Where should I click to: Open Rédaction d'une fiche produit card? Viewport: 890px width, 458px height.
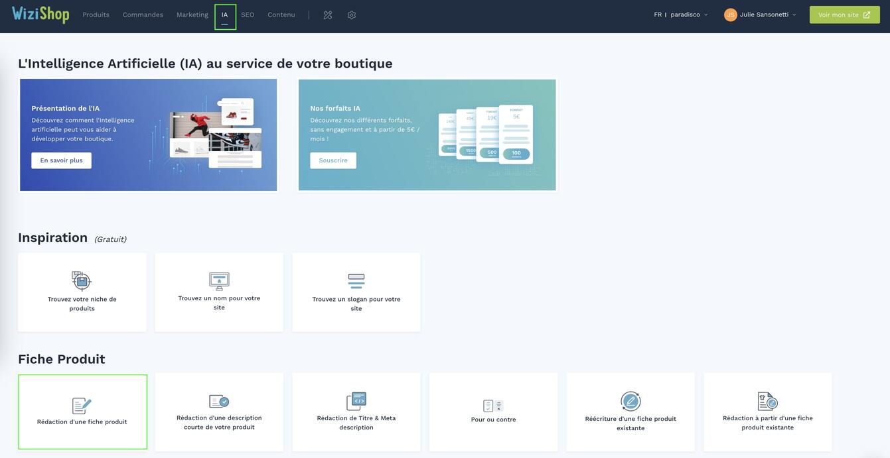82,412
